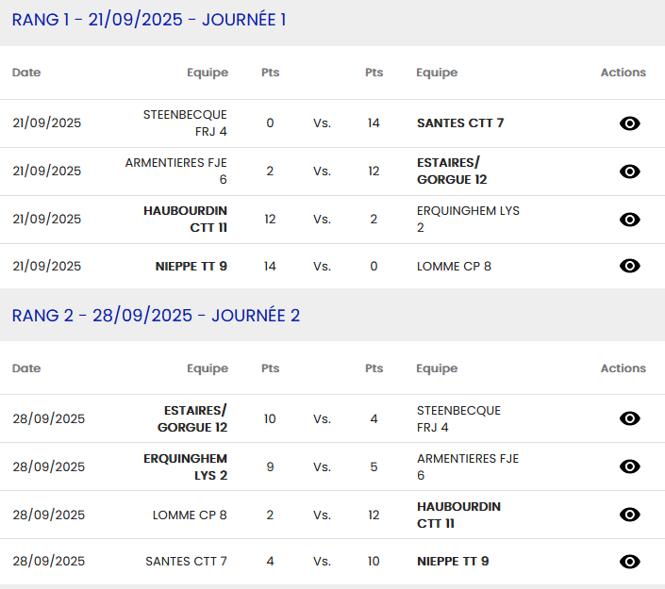Show details of Nieppe TT 9 vs Lomme CP 8
665x589 pixels.
tap(629, 267)
